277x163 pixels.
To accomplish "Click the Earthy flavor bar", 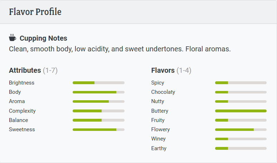I will [240, 148].
